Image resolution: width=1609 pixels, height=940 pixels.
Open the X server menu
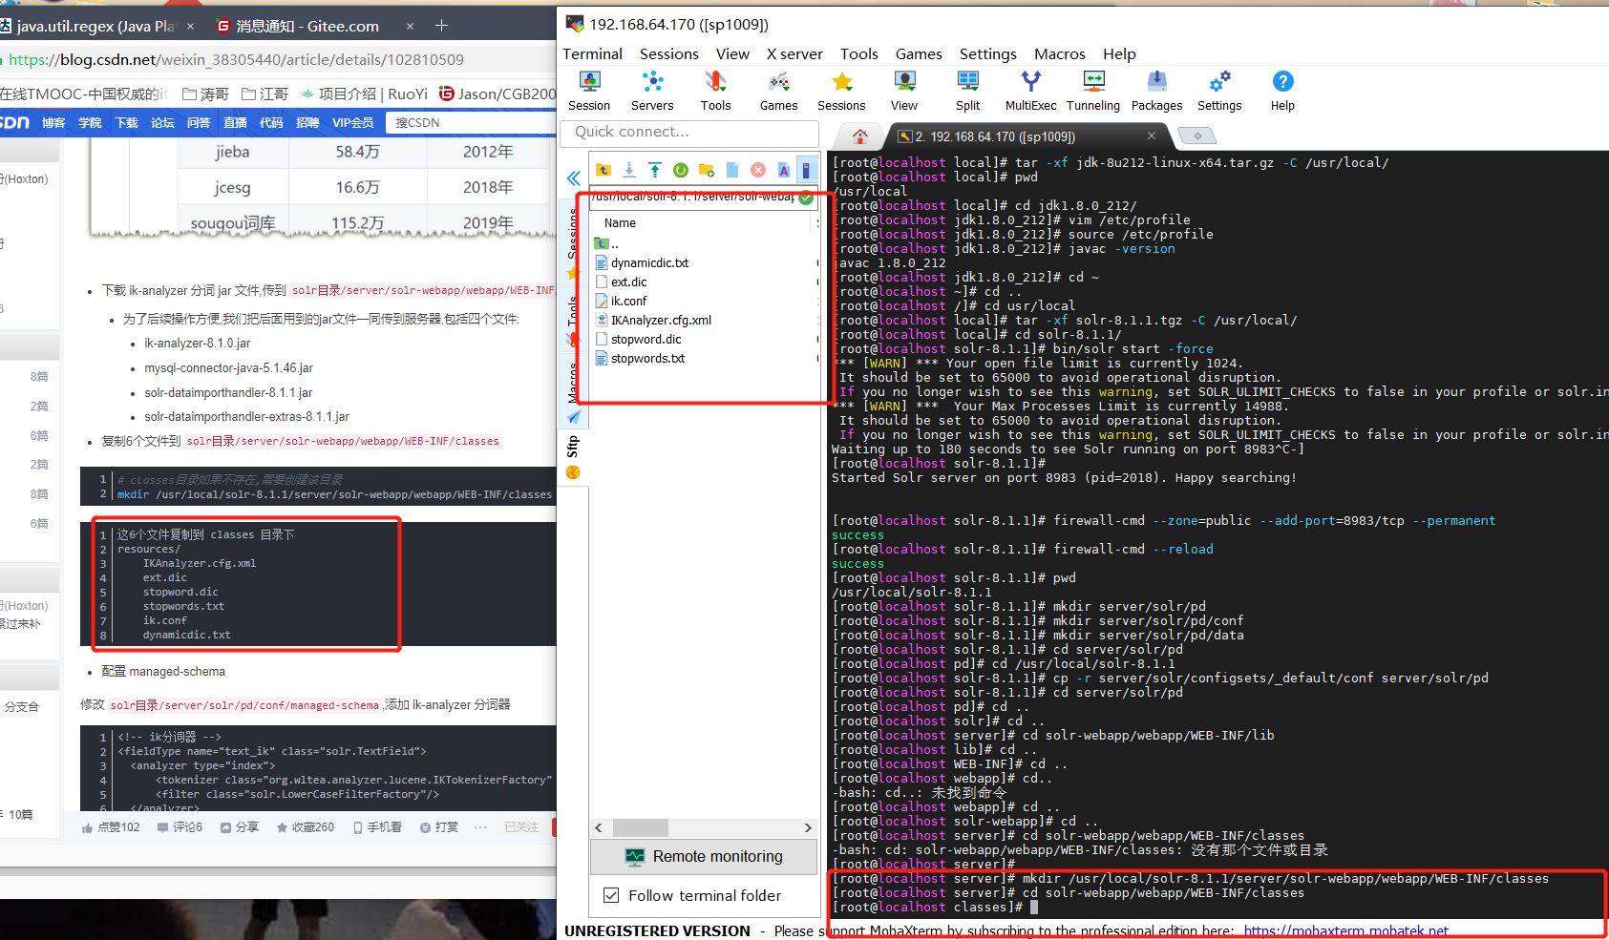[794, 54]
